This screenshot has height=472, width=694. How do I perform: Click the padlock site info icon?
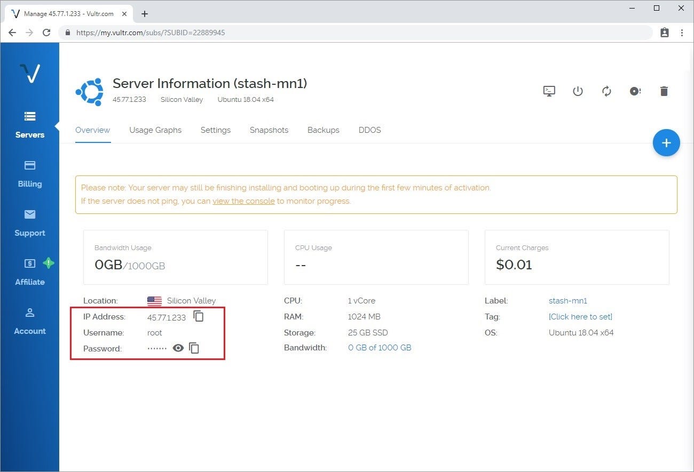tap(68, 33)
